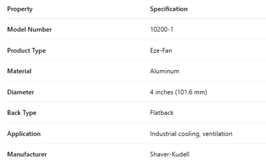This screenshot has width=266, height=167.
Task: Click the model number value 10200-1
Action: tap(162, 29)
